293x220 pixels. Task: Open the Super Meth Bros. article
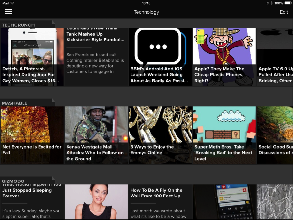[x=224, y=135]
